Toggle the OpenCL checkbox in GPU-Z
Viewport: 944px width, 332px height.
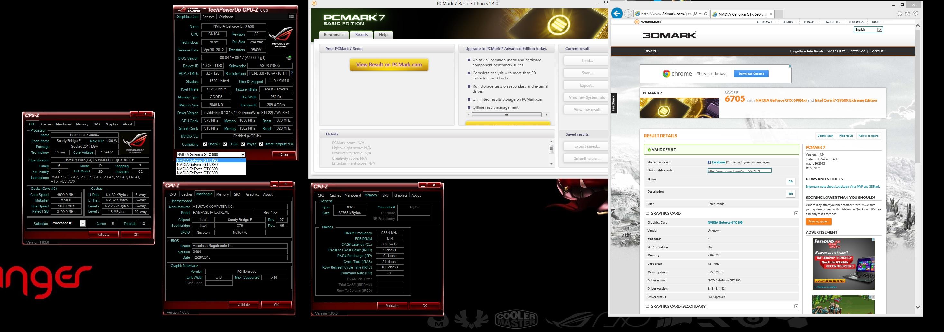(205, 144)
